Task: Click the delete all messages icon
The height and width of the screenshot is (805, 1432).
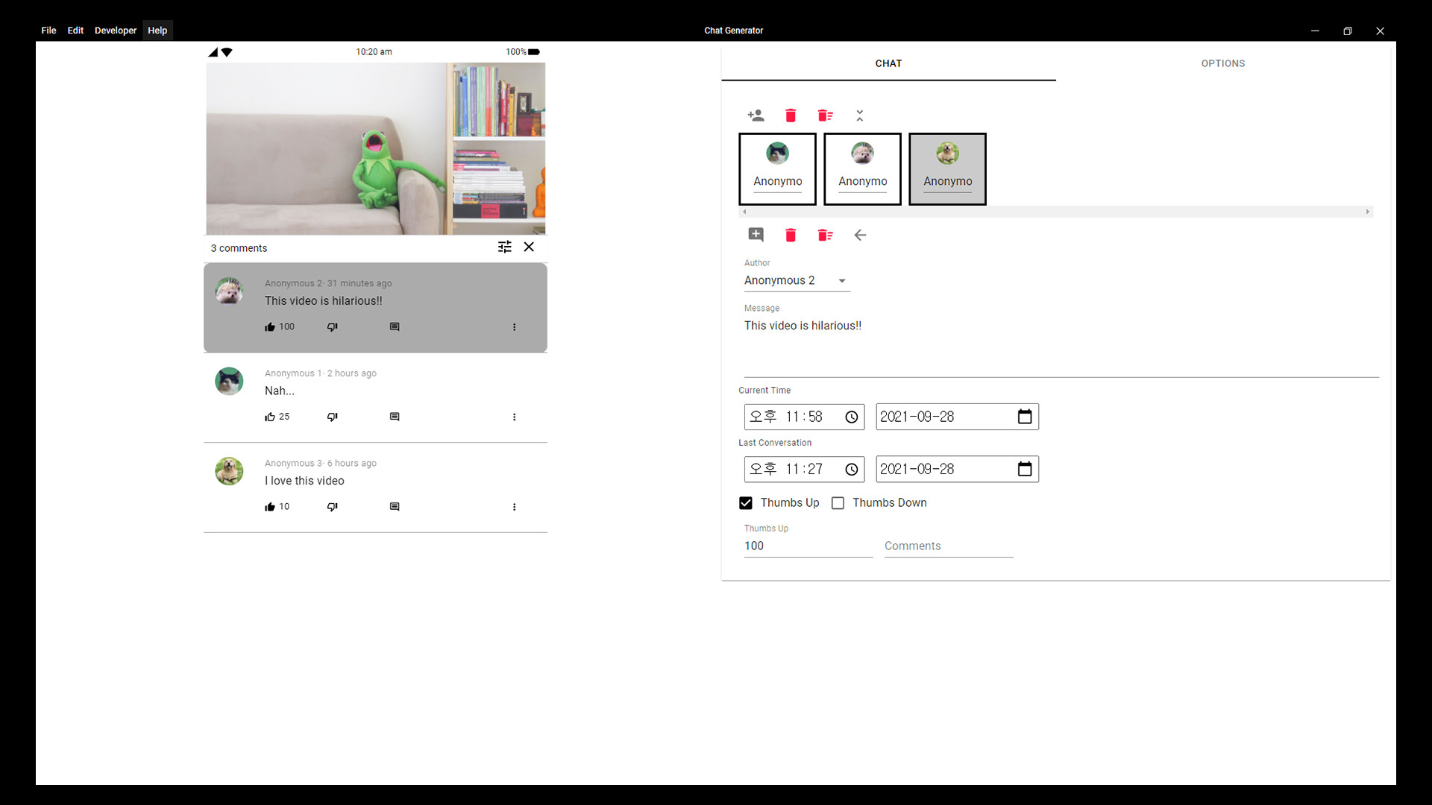Action: pos(825,235)
